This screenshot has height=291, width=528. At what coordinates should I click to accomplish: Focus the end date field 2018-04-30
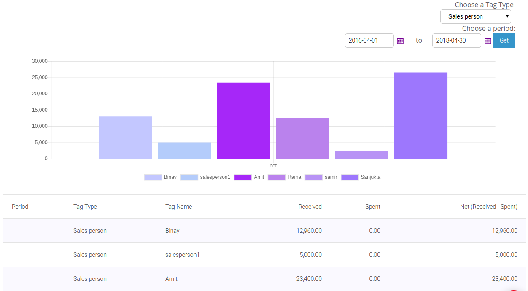pyautogui.click(x=457, y=40)
